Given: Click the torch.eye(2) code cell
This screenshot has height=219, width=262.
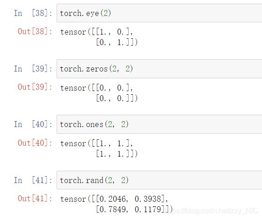Looking at the screenshot, I should point(159,13).
